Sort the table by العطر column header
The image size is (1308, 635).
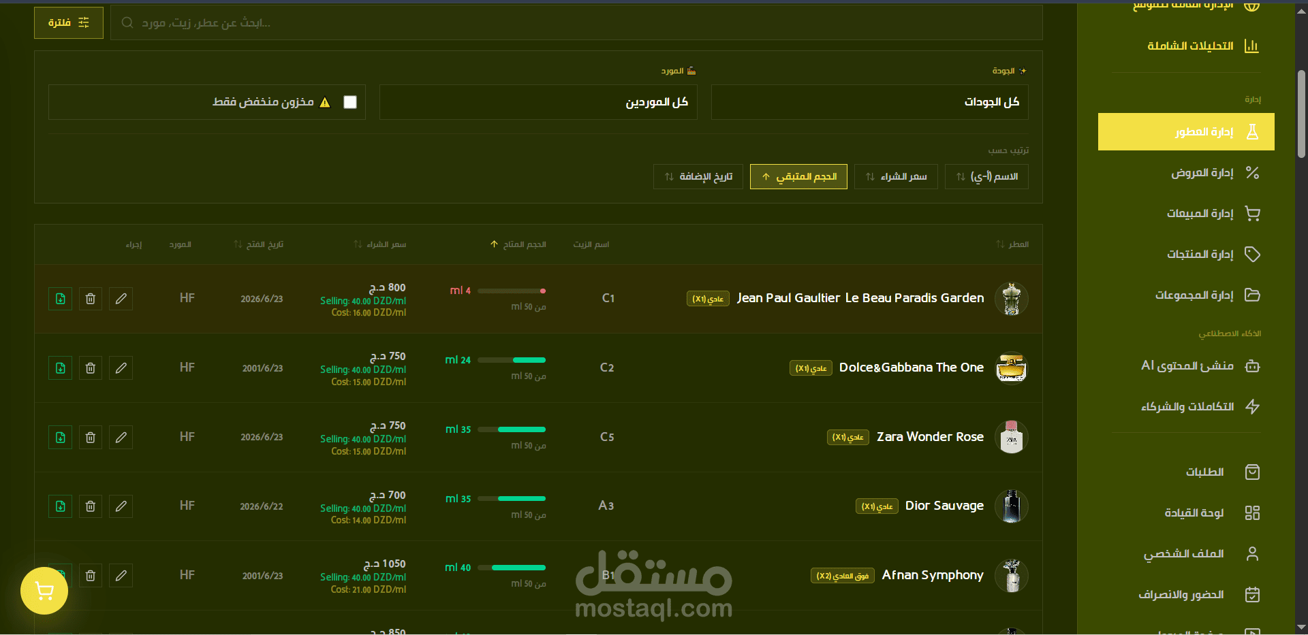(1012, 244)
